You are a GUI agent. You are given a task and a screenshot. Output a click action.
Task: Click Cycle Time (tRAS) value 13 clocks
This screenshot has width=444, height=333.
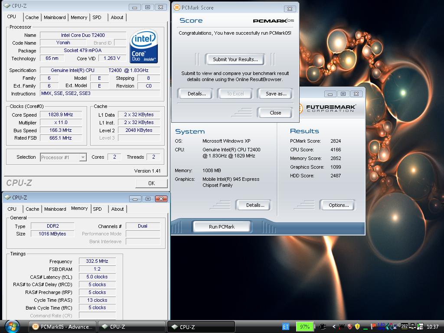[97, 300]
